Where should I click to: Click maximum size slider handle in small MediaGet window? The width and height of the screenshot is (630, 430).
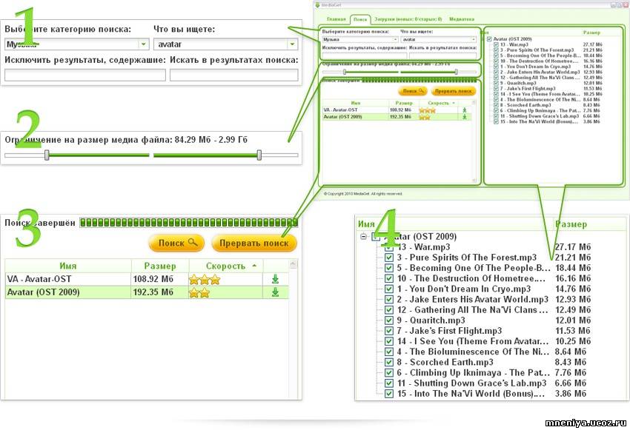coord(456,72)
